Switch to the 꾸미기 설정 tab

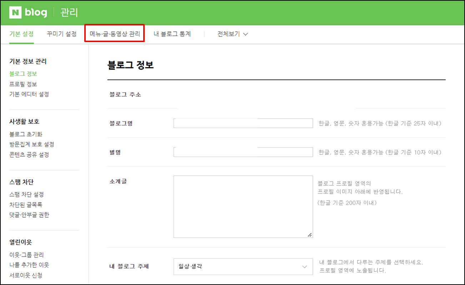tap(61, 34)
